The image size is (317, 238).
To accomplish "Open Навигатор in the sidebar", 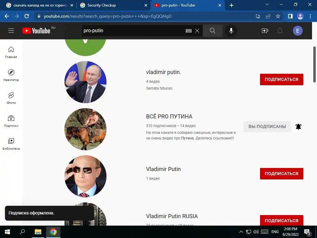I will click(11, 75).
